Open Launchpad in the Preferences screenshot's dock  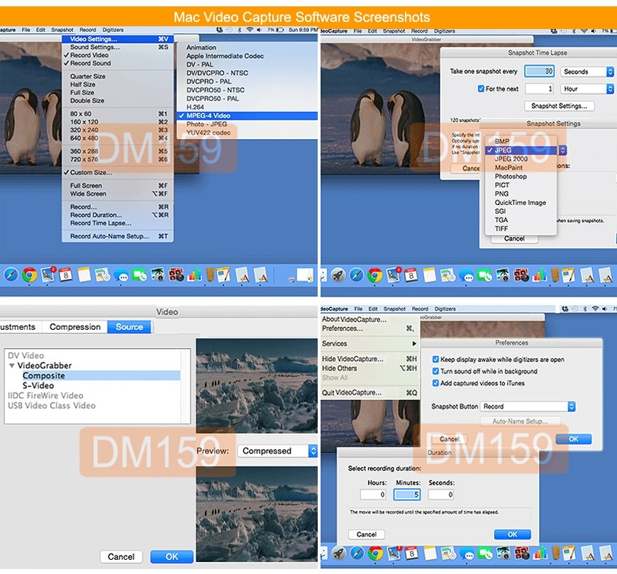coord(339,553)
